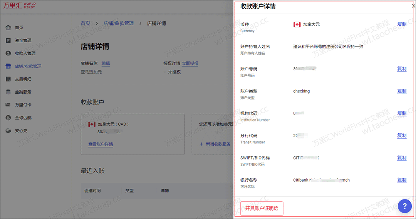Open 安心兑 menu item
Image resolution: width=416 pixels, height=219 pixels.
coord(21,131)
